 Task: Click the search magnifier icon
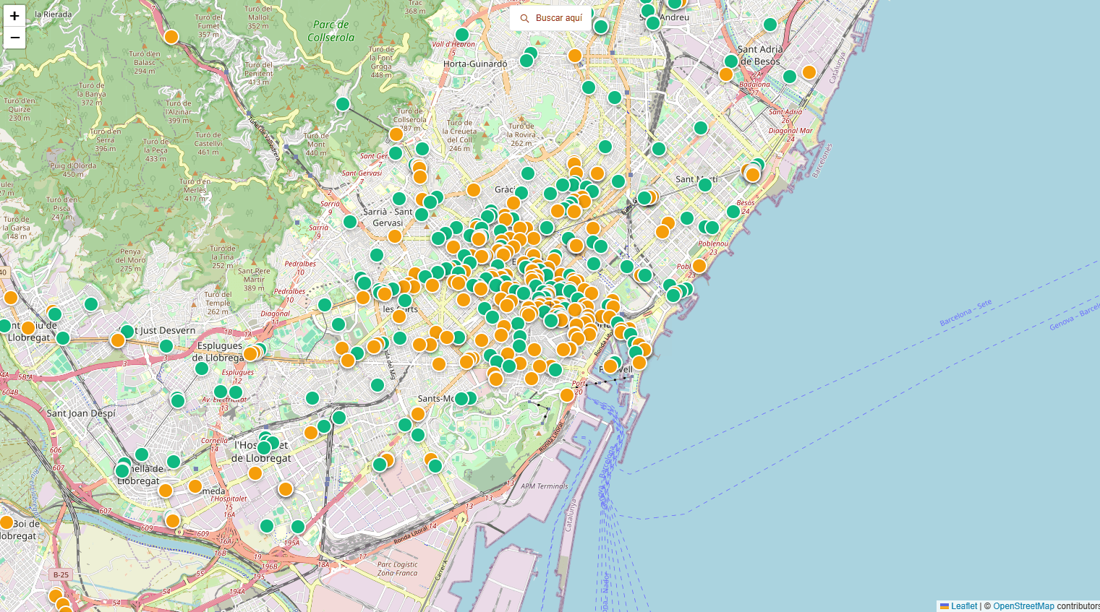[x=525, y=19]
